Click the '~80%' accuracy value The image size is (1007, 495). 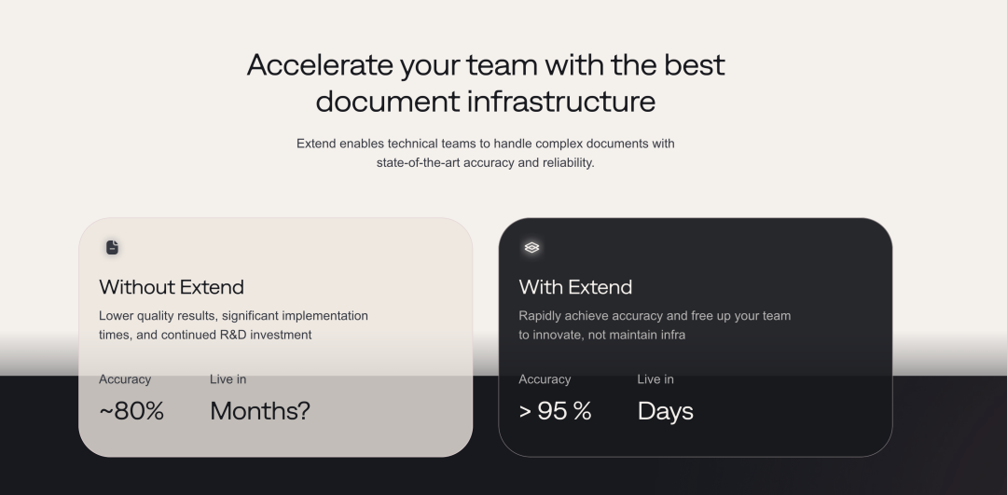(131, 411)
